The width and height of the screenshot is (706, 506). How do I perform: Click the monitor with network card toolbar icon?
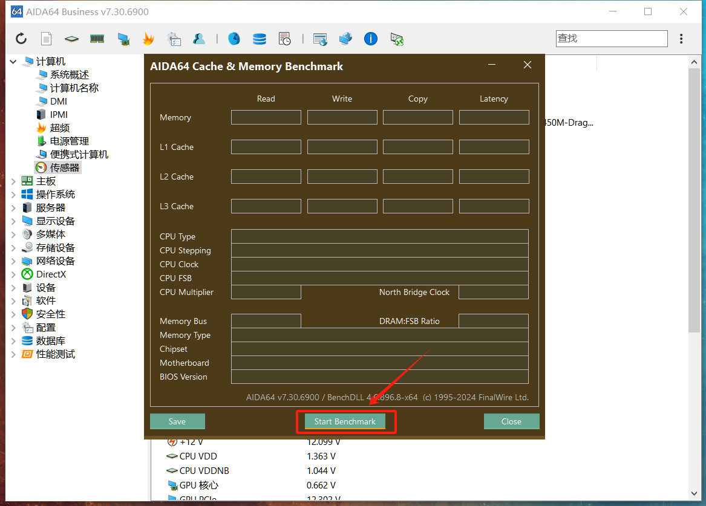[x=123, y=39]
